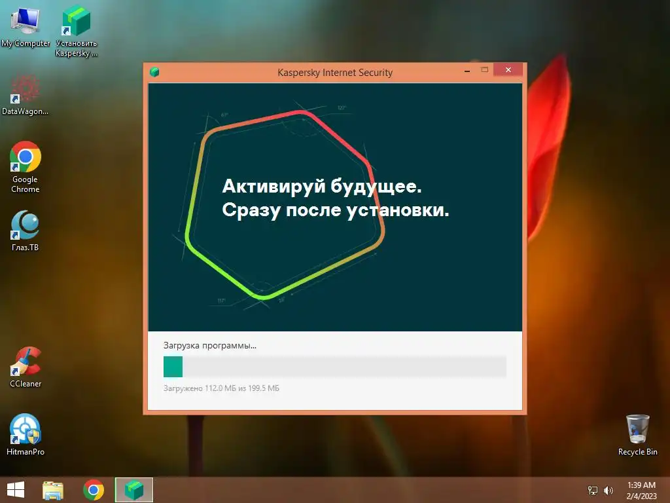Click the maximize button of the Kaspersky window
Viewport: 670px width, 503px height.
(485, 69)
